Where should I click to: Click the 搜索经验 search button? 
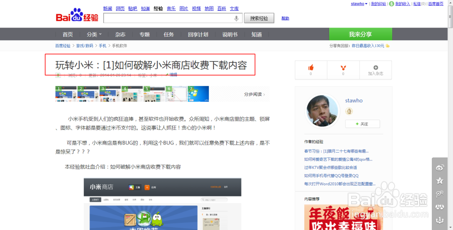point(259,18)
